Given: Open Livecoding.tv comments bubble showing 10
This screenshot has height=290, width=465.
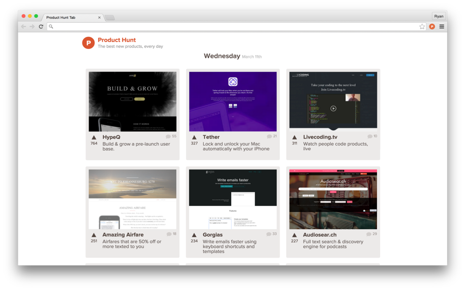Looking at the screenshot, I should pyautogui.click(x=372, y=136).
